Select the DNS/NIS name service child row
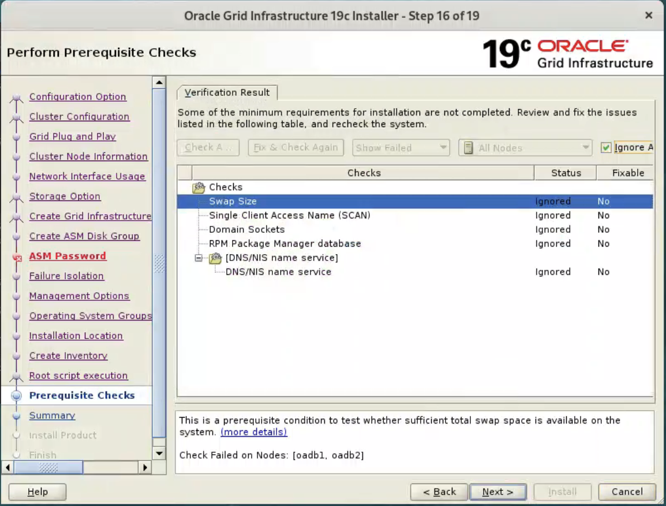Viewport: 666px width, 506px height. 415,271
